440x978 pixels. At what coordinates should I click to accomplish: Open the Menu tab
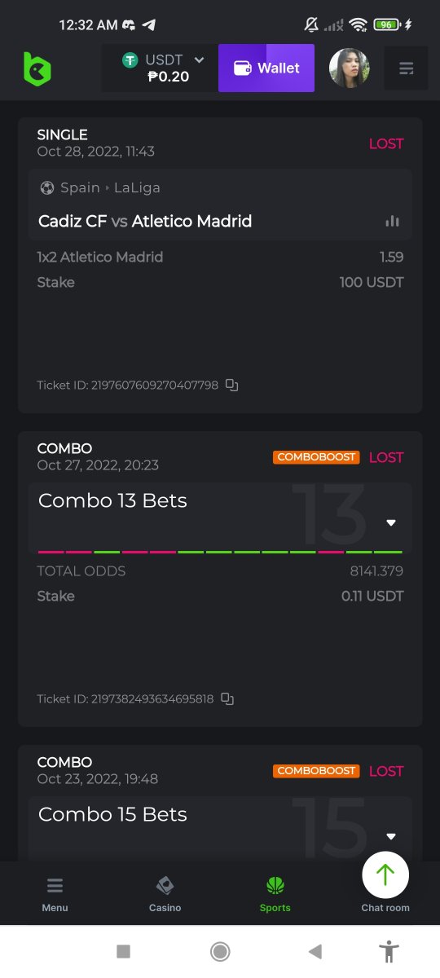[x=55, y=894]
